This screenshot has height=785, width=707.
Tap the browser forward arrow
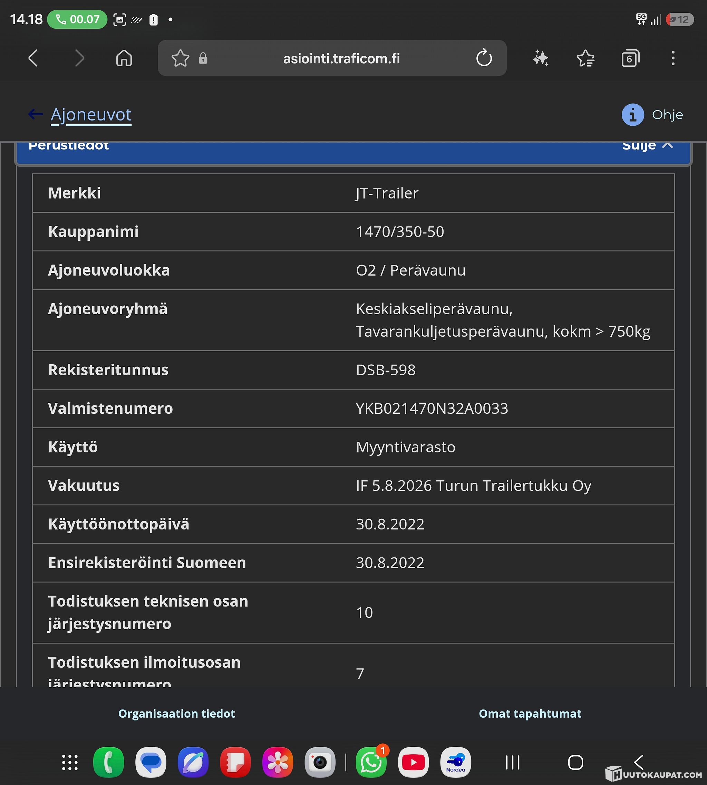[79, 58]
